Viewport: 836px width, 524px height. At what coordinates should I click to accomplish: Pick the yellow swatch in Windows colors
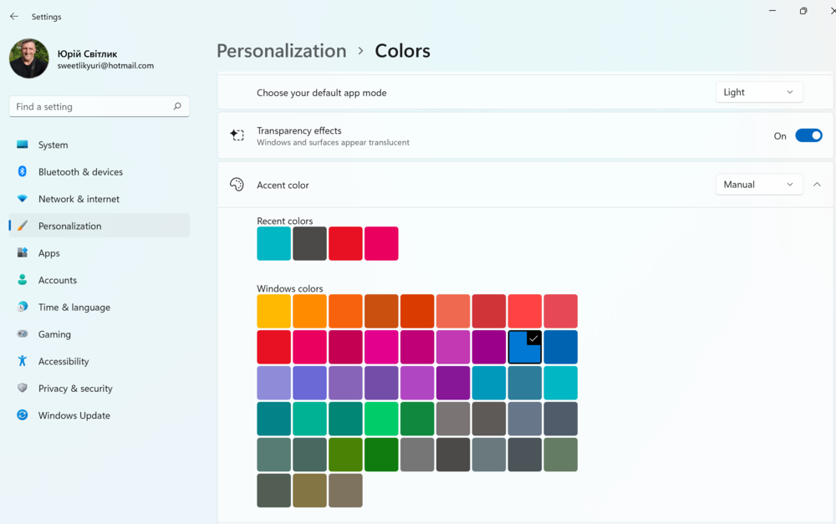coord(273,311)
